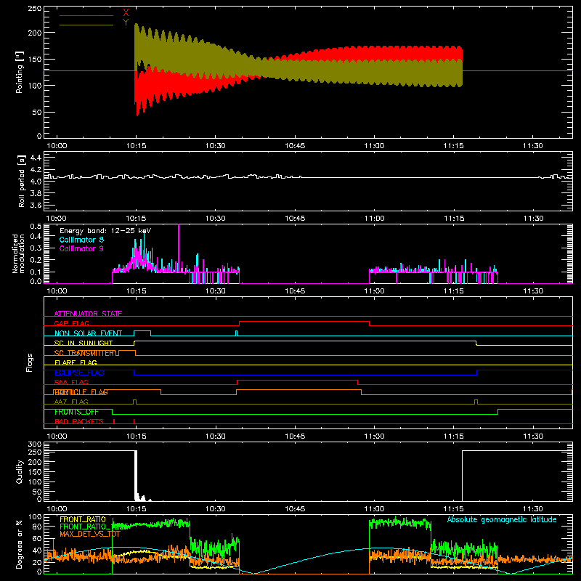Click the 'SAA_FLAG' flag label
The height and width of the screenshot is (581, 581).
[71, 382]
